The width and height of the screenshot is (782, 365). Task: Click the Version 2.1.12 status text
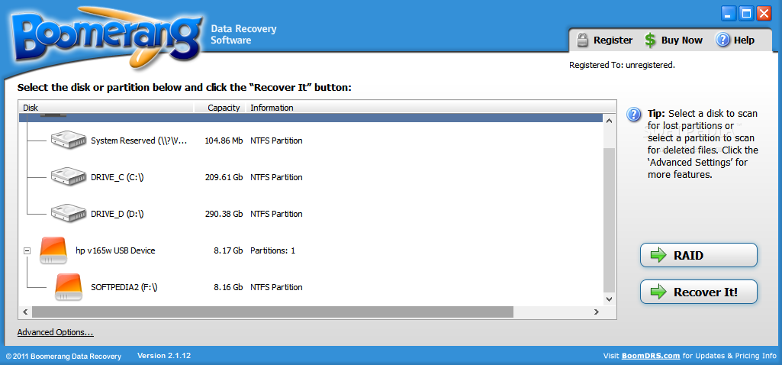coord(164,356)
